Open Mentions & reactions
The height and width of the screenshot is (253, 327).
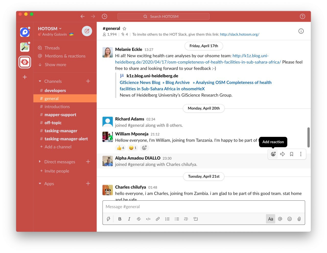(65, 56)
